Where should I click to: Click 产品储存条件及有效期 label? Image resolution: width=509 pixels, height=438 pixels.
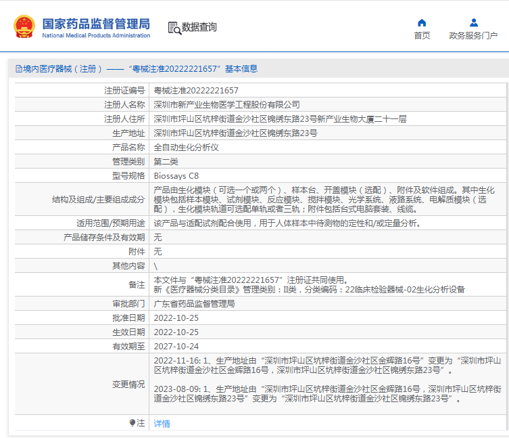click(104, 238)
